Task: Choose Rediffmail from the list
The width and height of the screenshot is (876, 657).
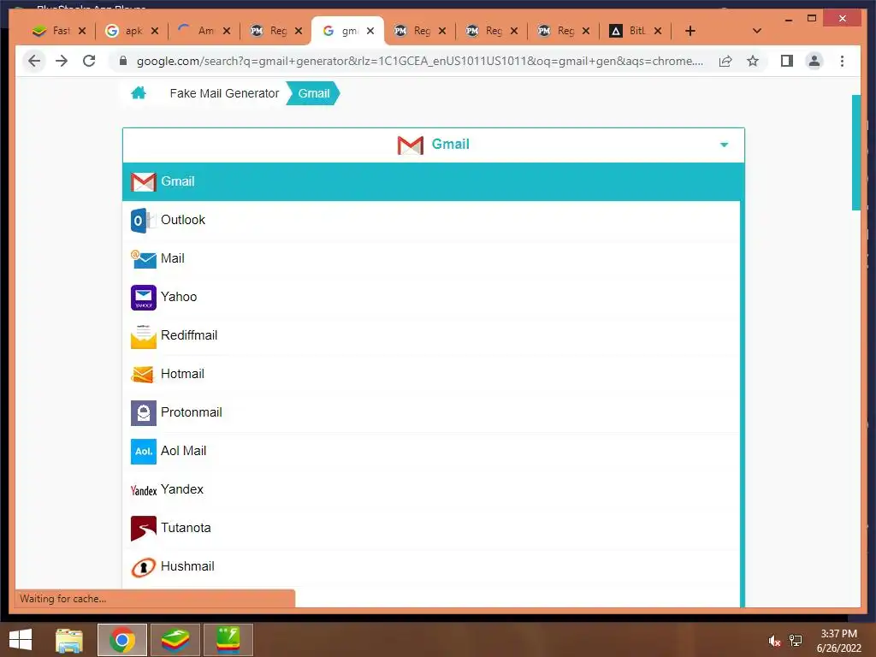Action: coord(431,335)
